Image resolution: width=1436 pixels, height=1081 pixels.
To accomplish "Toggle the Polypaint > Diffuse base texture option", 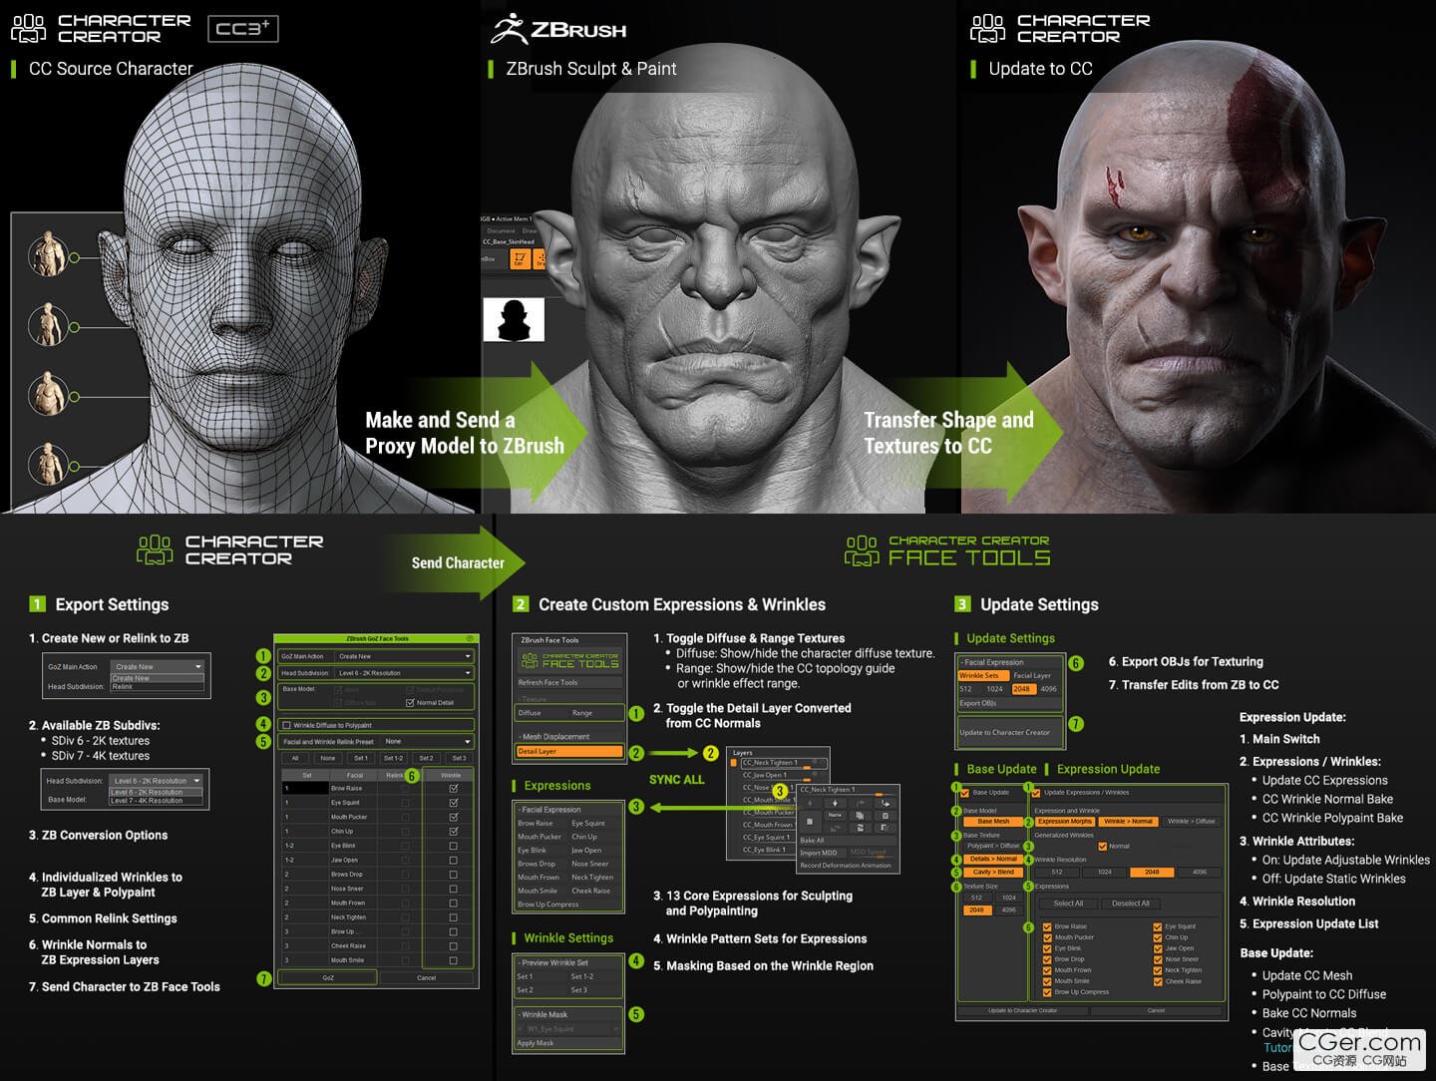I will click(x=993, y=846).
